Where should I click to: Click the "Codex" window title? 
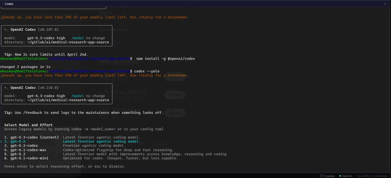click(9, 3)
